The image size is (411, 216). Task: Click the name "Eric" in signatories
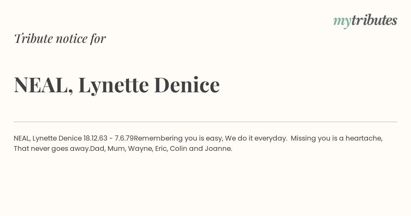tap(160, 148)
